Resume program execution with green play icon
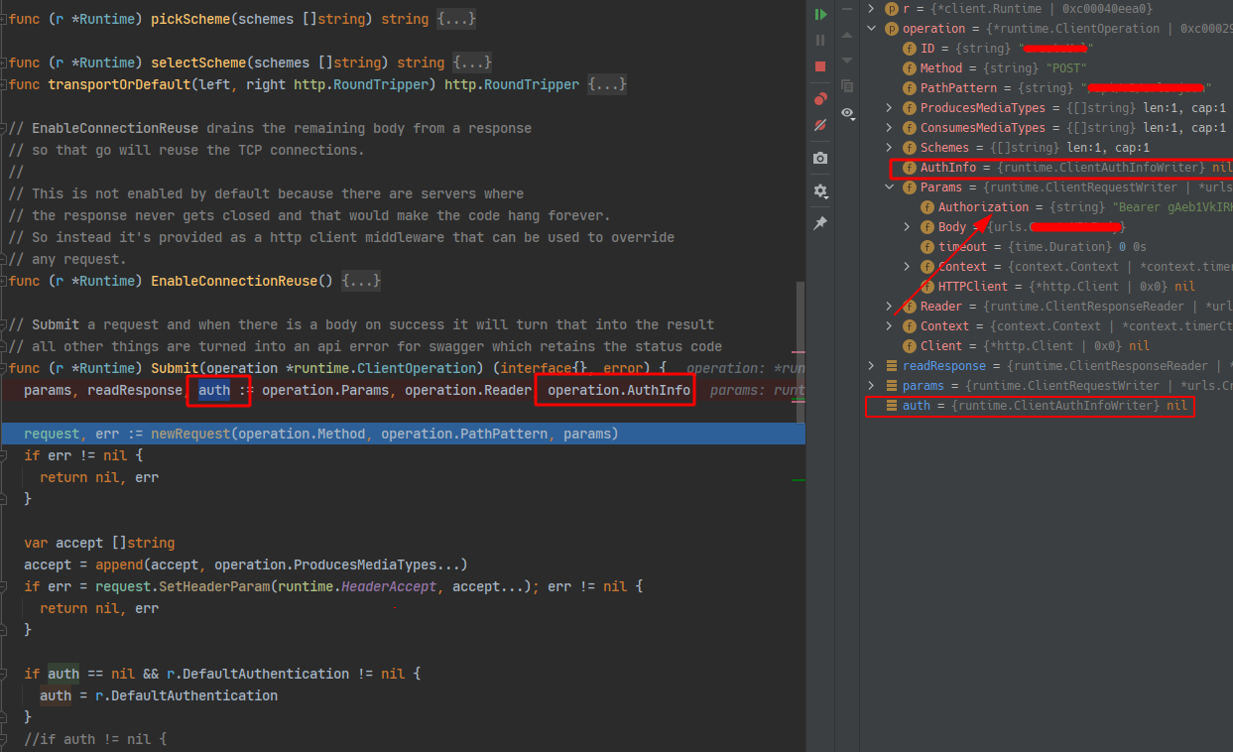This screenshot has height=752, width=1233. tap(820, 13)
